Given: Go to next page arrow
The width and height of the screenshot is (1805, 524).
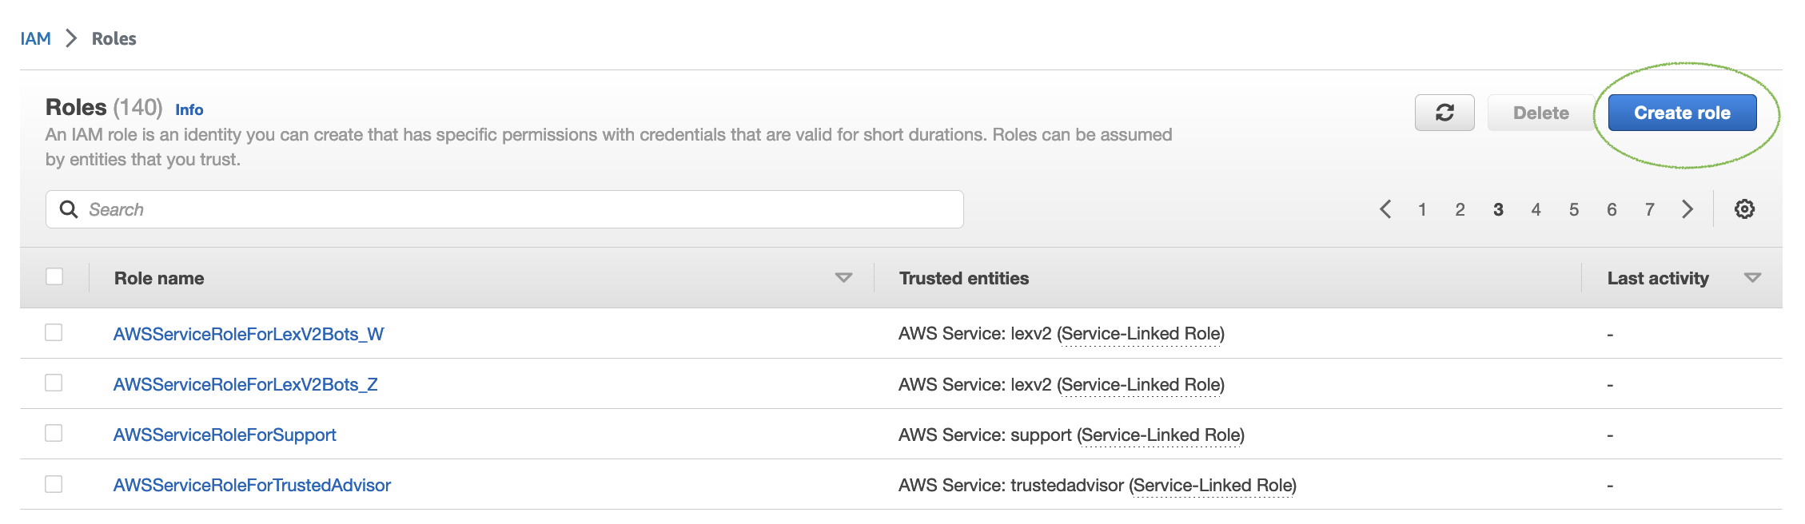Looking at the screenshot, I should 1687,209.
